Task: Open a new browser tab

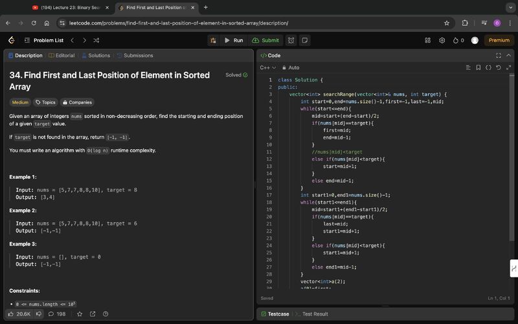Action: 205,7
